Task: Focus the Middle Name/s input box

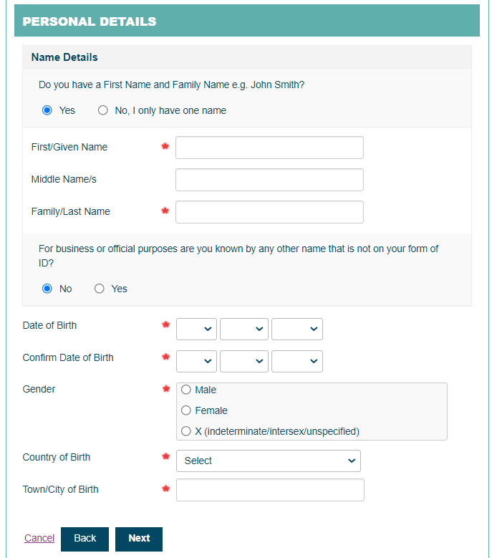Action: pyautogui.click(x=269, y=180)
